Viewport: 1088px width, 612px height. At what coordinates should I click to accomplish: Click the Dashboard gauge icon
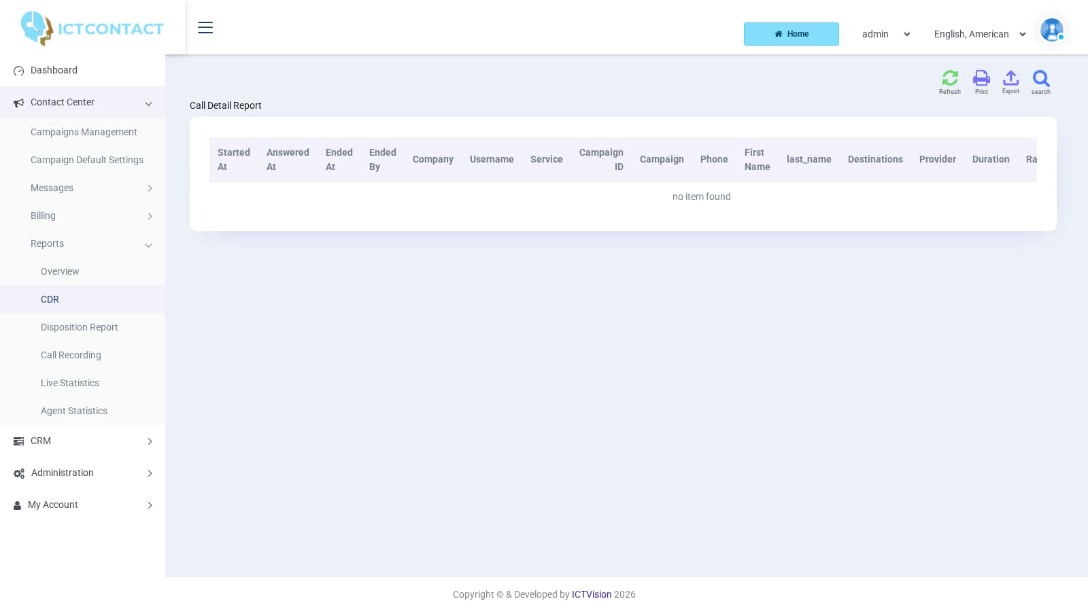[x=18, y=71]
